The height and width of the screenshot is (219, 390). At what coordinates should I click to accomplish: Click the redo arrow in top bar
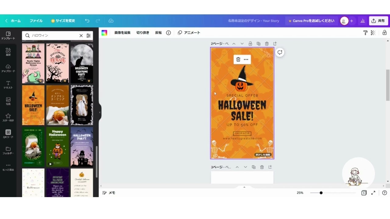(x=98, y=21)
